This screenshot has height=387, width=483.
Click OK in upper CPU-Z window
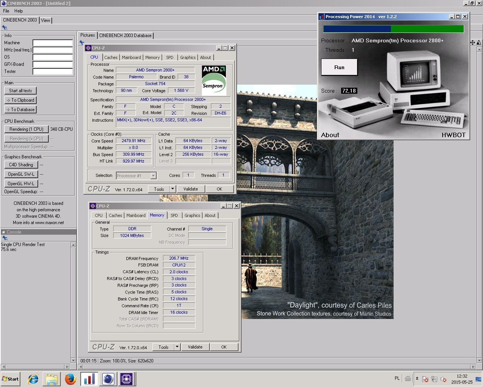coord(219,189)
